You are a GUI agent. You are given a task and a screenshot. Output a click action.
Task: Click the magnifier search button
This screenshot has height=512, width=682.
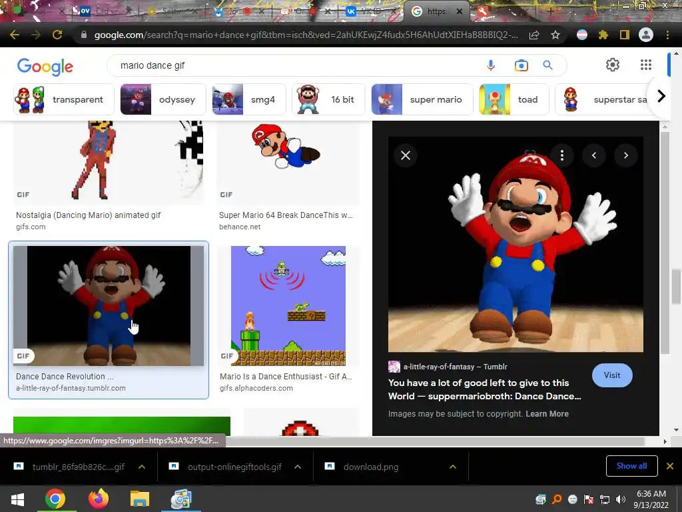pos(547,65)
